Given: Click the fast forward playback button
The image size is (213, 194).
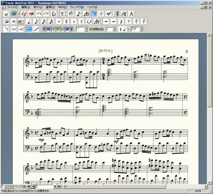Looking at the screenshot, I should [x=68, y=29].
